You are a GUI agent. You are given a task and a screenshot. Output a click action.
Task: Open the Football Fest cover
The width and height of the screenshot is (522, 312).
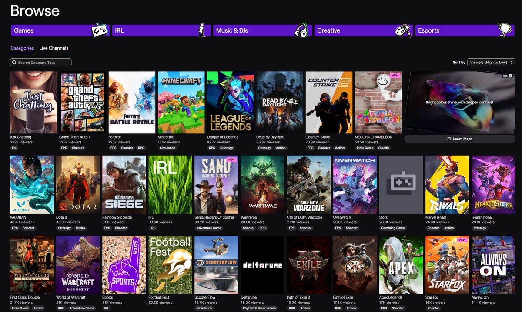pos(170,265)
